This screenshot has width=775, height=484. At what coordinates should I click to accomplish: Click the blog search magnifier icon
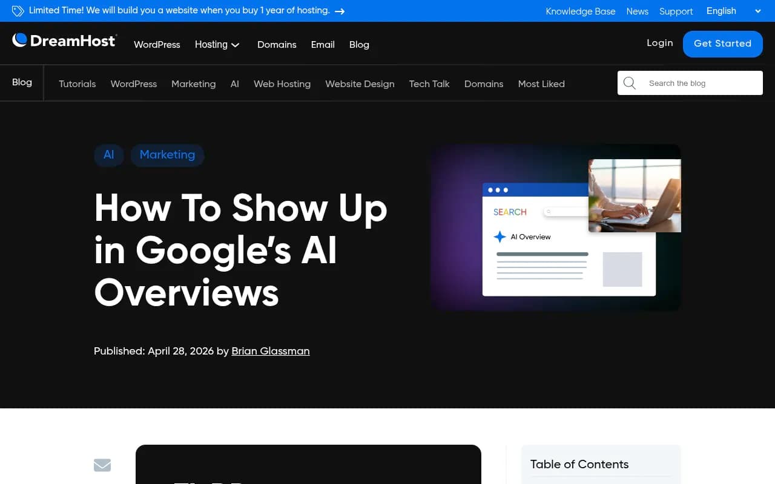(630, 83)
